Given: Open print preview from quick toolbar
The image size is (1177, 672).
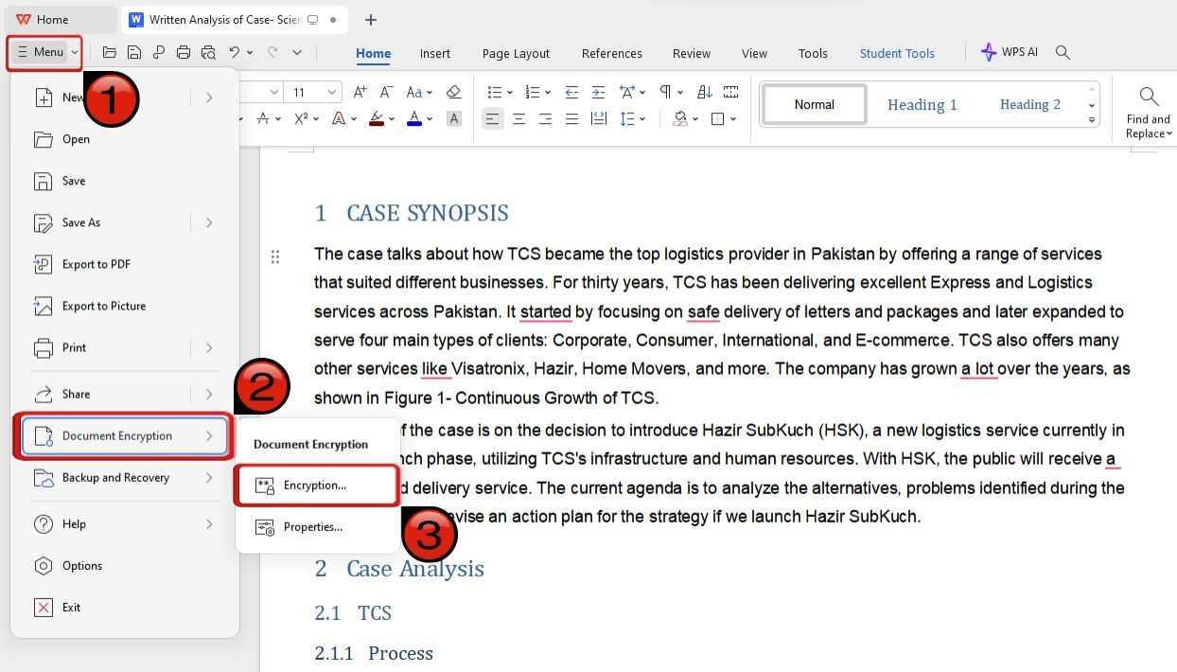Looking at the screenshot, I should click(208, 53).
